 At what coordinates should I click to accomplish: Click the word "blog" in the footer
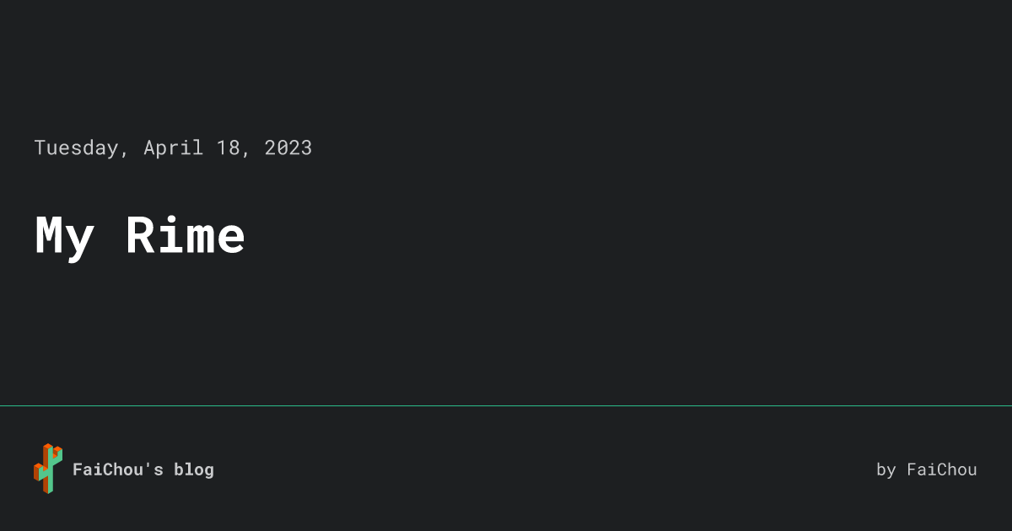(194, 469)
